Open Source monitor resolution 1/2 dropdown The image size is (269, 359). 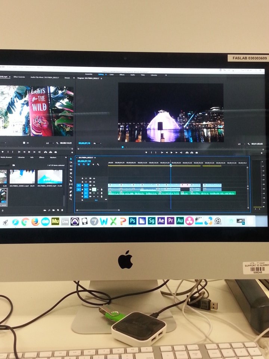coord(50,143)
